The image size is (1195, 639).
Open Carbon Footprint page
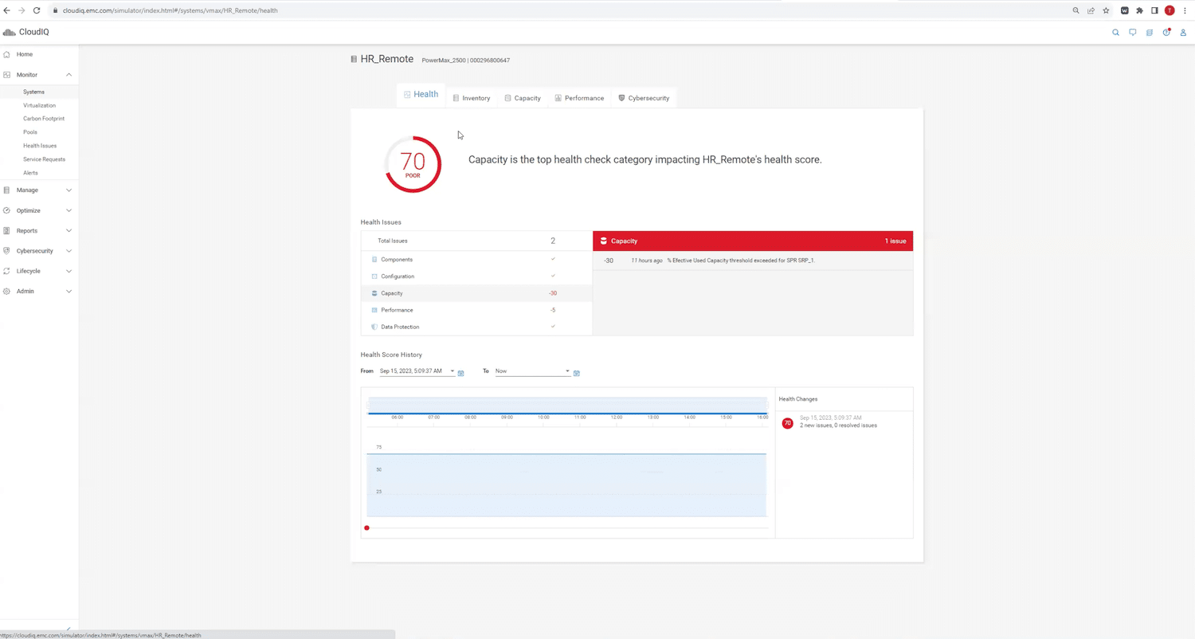[44, 119]
